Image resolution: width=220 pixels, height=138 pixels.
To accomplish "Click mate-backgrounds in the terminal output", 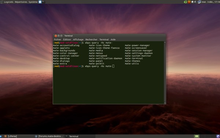I will click(64, 51).
